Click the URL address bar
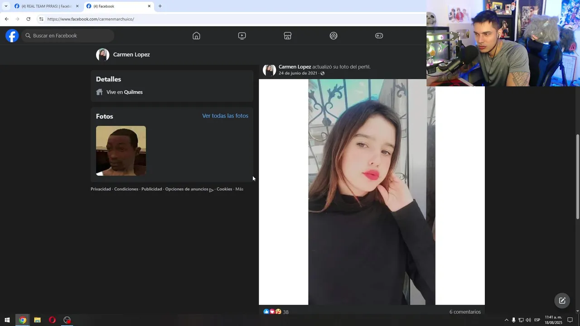The width and height of the screenshot is (580, 326). [x=231, y=19]
